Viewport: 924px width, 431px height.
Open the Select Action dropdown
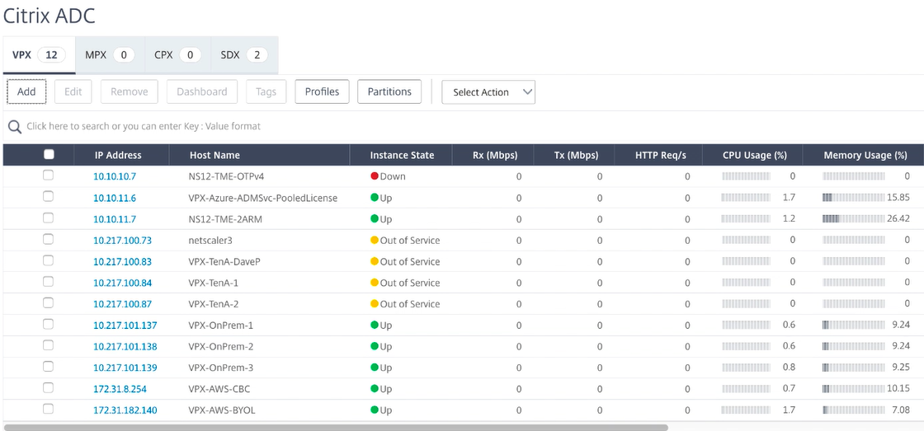coord(488,92)
